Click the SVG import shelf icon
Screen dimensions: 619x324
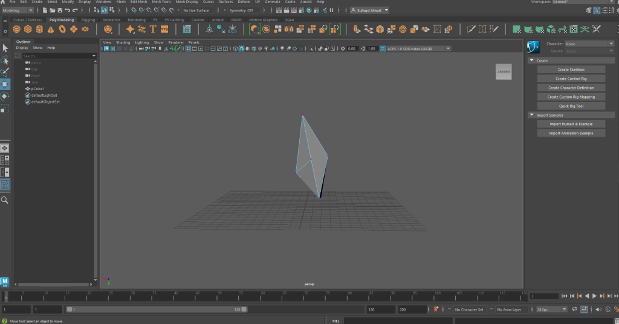click(x=164, y=29)
